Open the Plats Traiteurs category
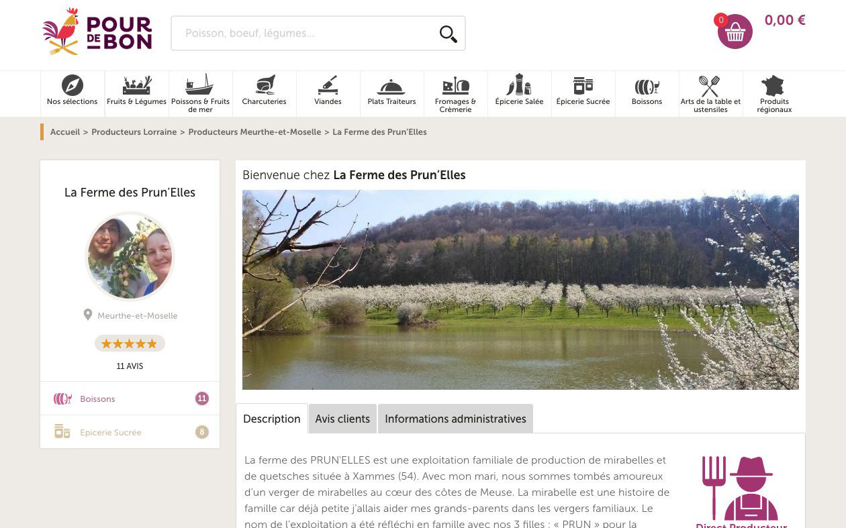846x528 pixels. tap(391, 94)
